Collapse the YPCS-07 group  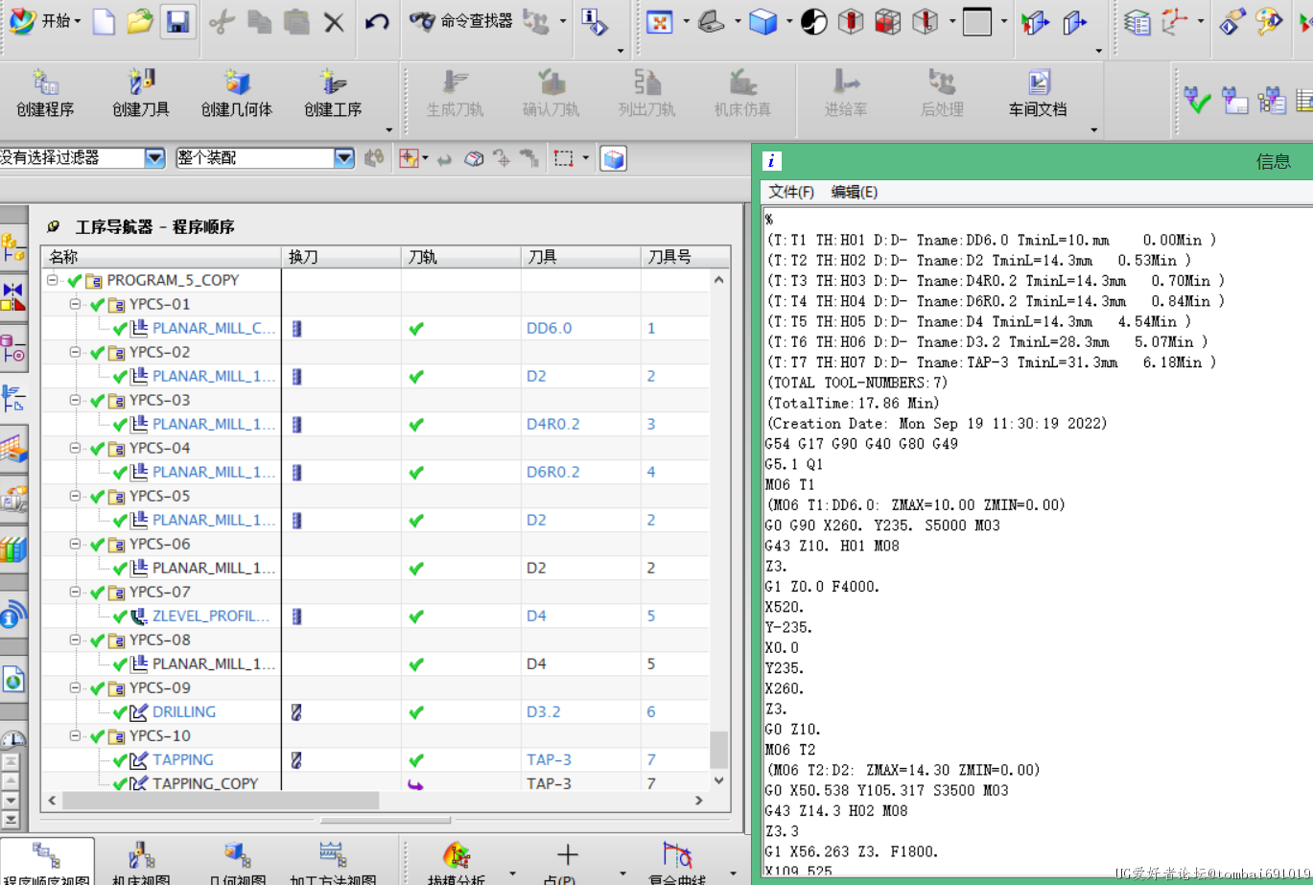point(76,592)
